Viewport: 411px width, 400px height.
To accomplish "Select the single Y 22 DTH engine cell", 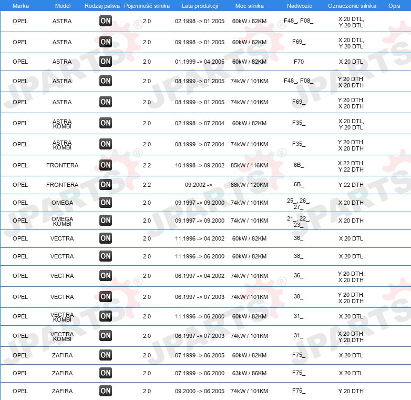I will click(351, 185).
